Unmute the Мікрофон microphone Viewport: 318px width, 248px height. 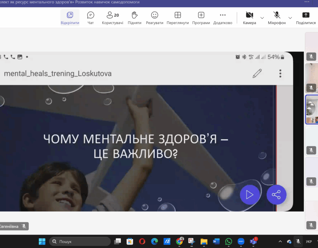coord(277,15)
